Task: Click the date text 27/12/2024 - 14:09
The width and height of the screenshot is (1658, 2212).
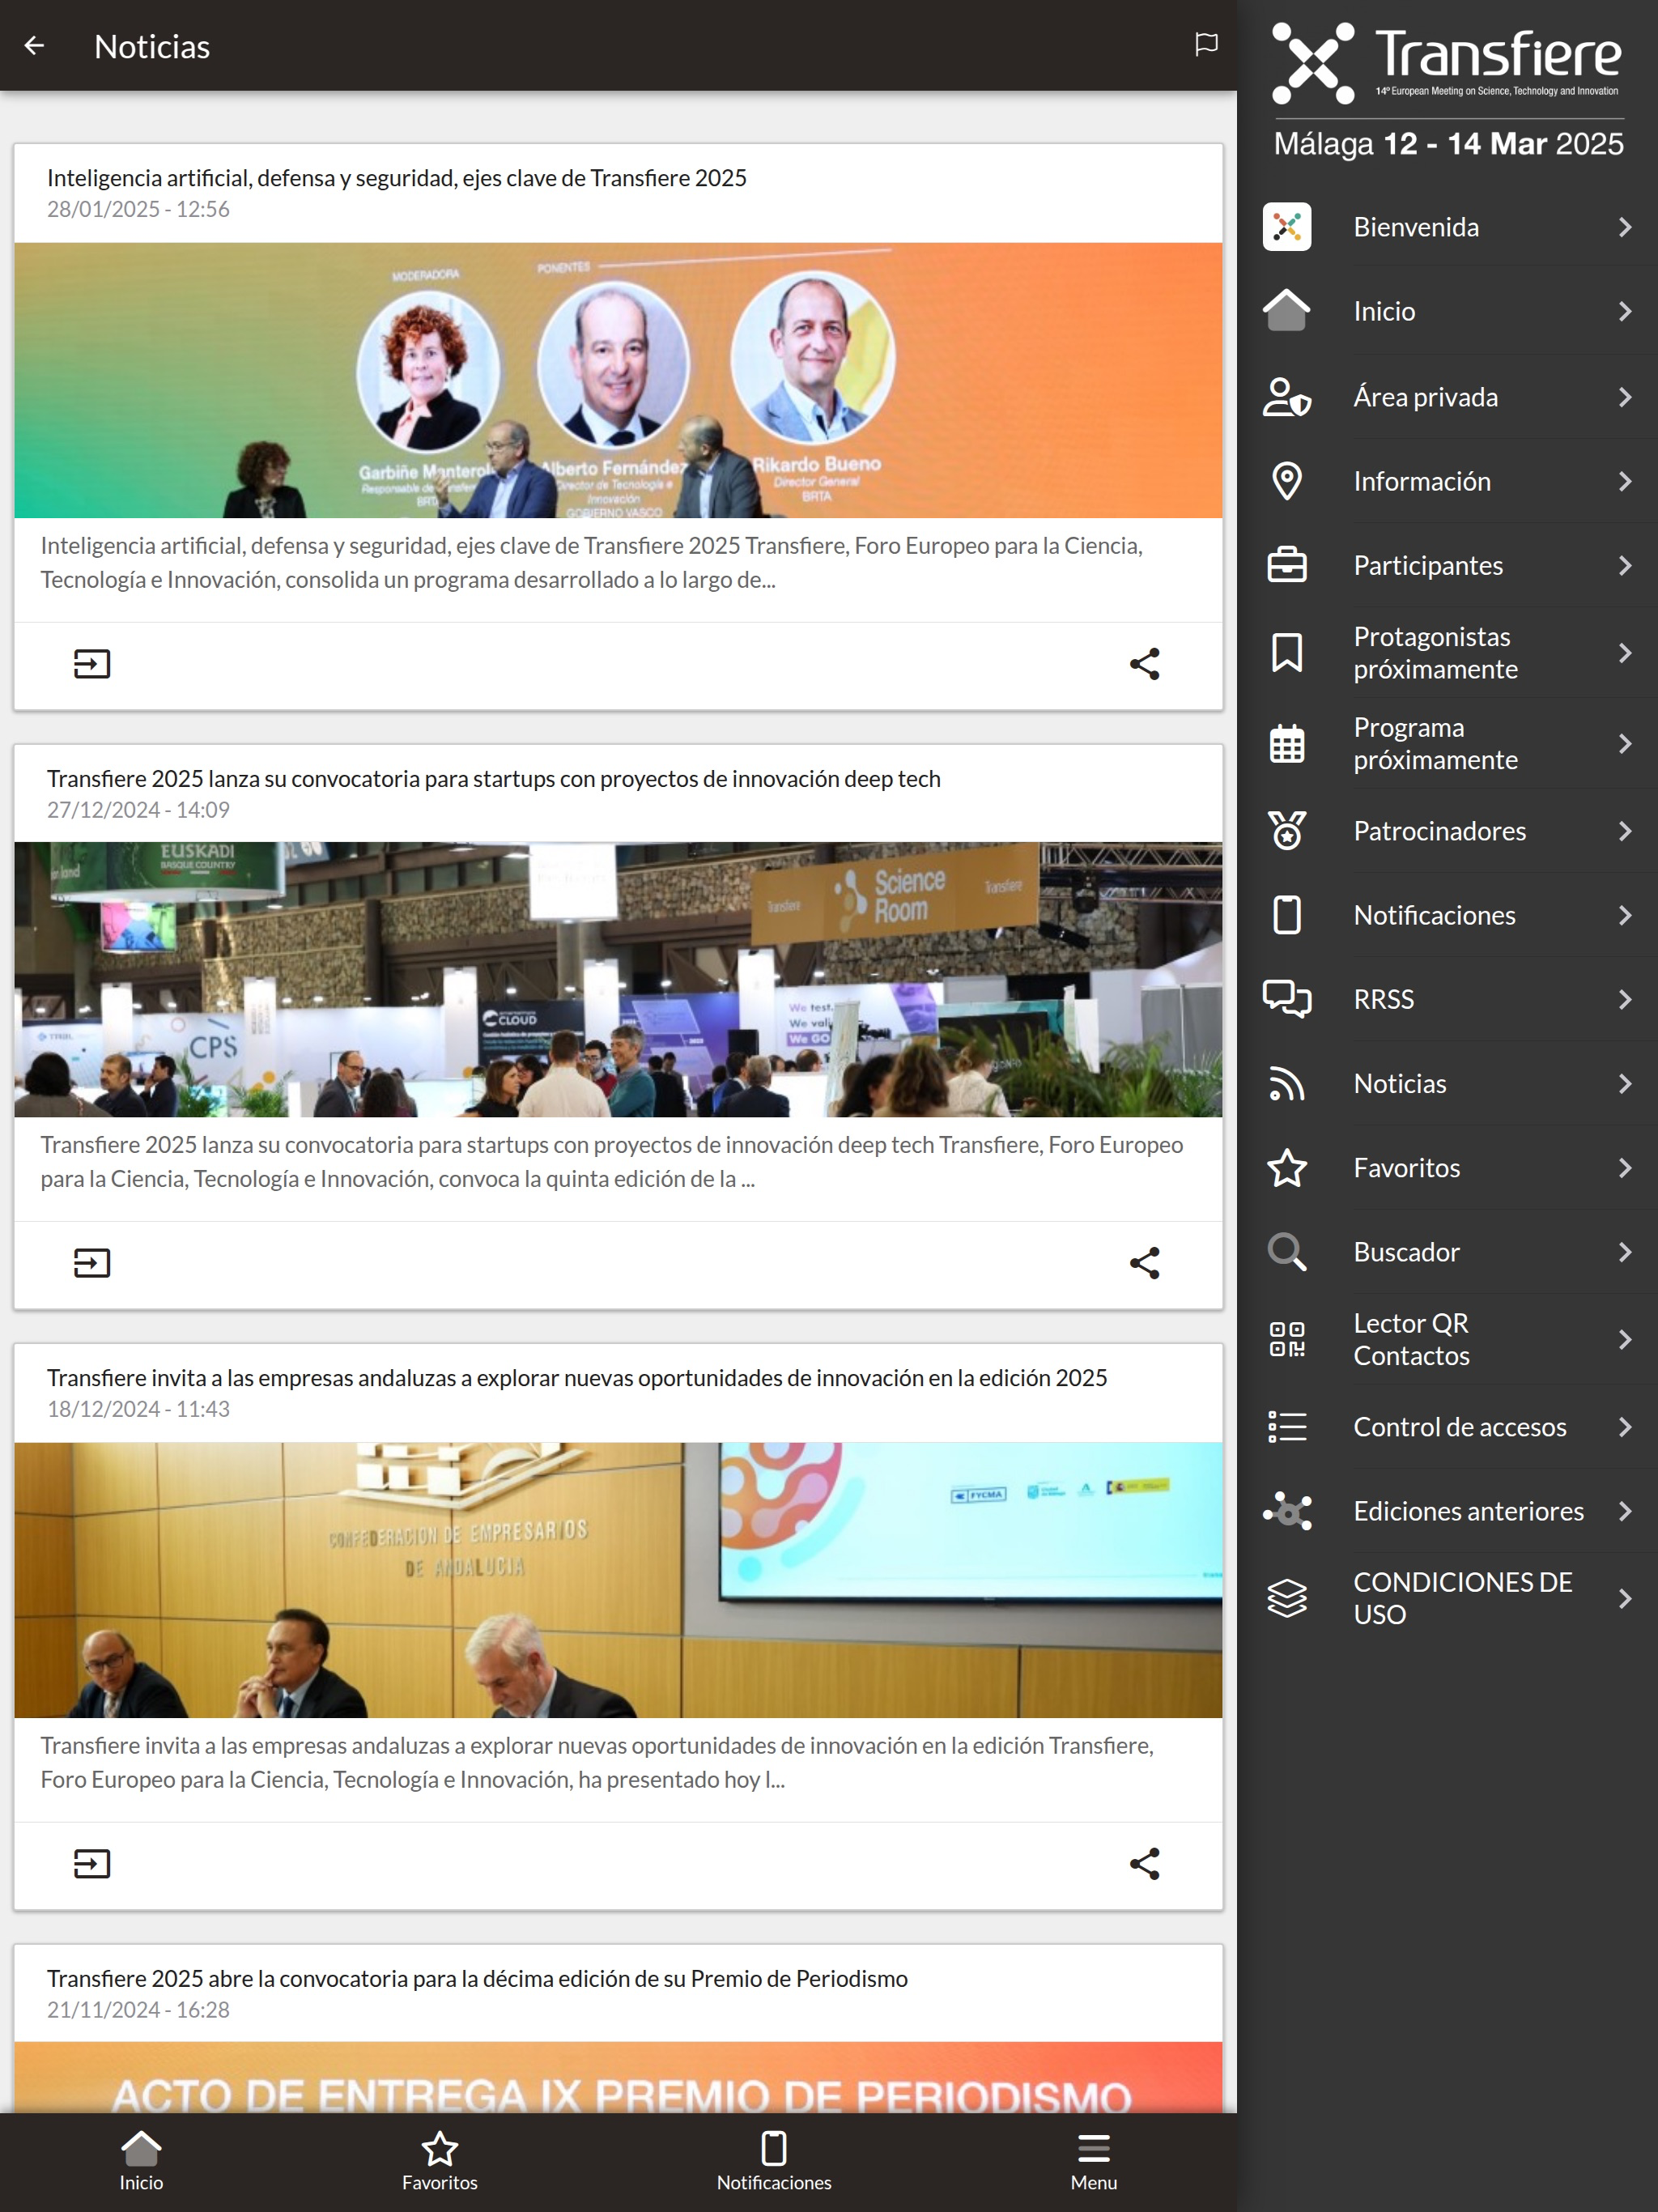Action: 138,810
